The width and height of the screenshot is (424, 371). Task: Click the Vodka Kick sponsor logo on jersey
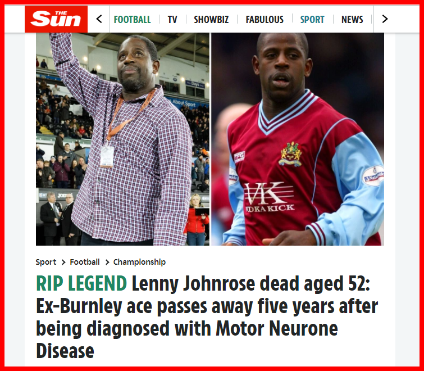pos(269,197)
